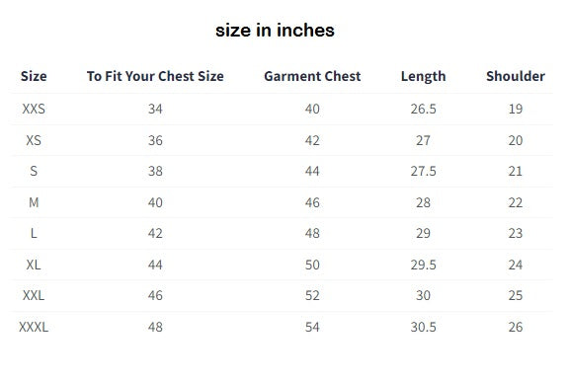
Task: Select the S size label
Action: coord(34,171)
